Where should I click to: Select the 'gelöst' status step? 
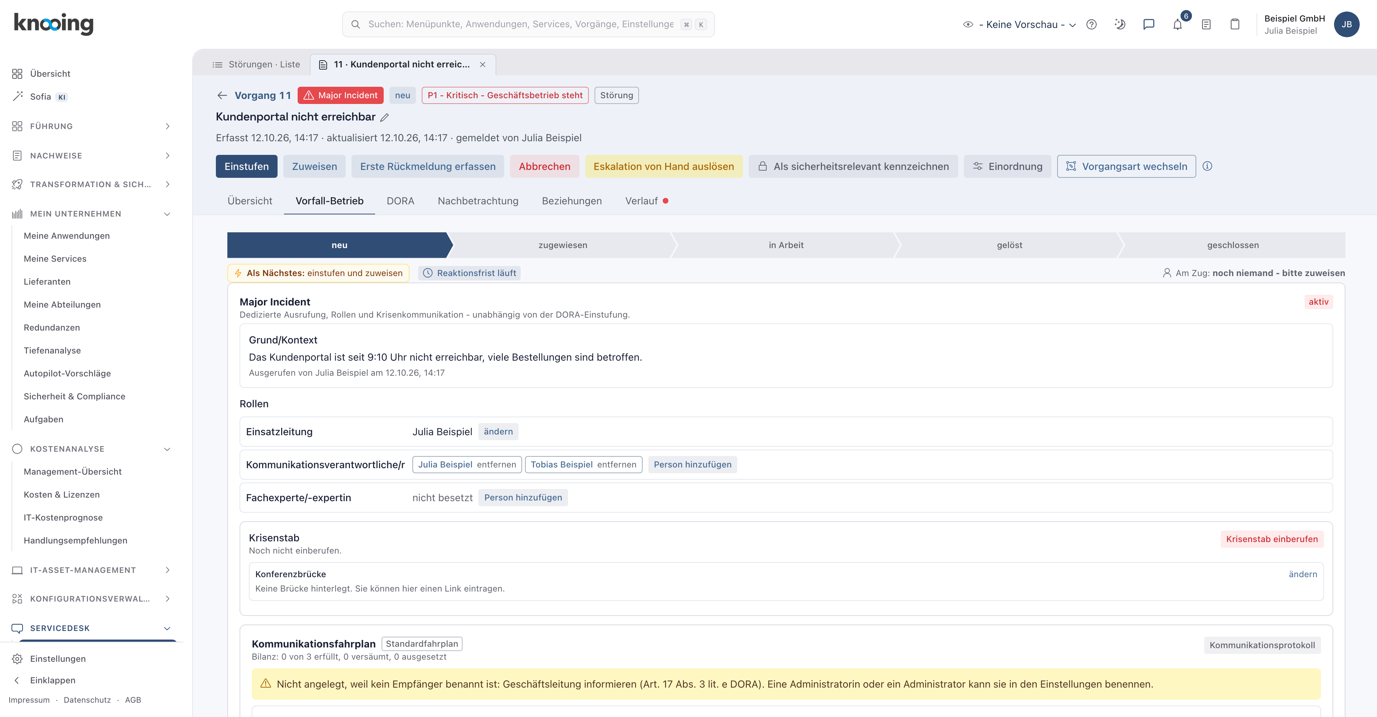1009,245
